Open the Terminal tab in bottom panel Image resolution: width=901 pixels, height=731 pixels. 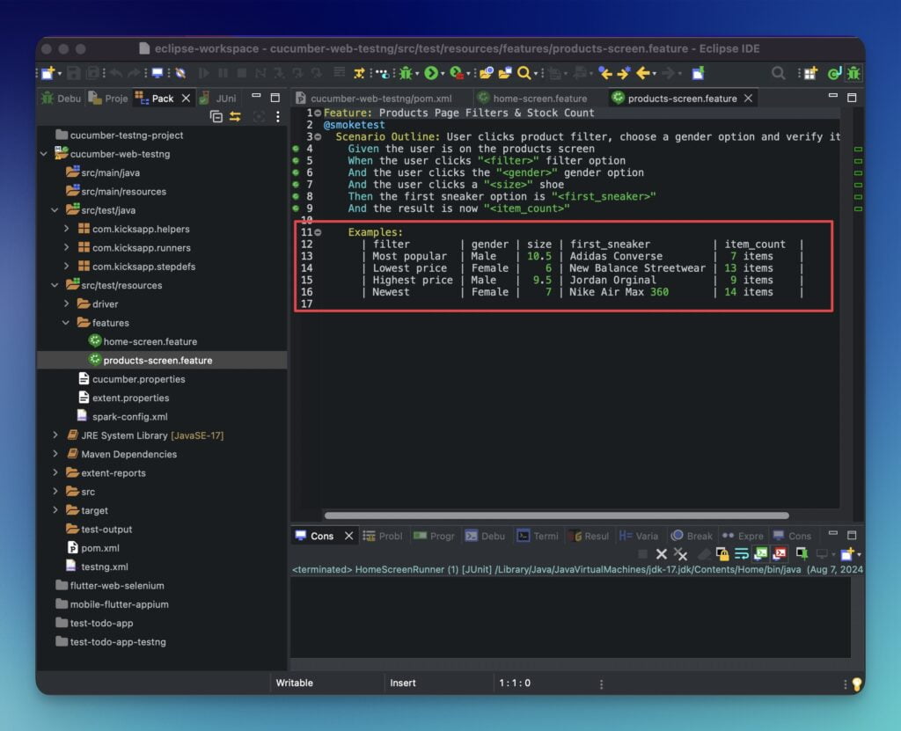point(538,537)
